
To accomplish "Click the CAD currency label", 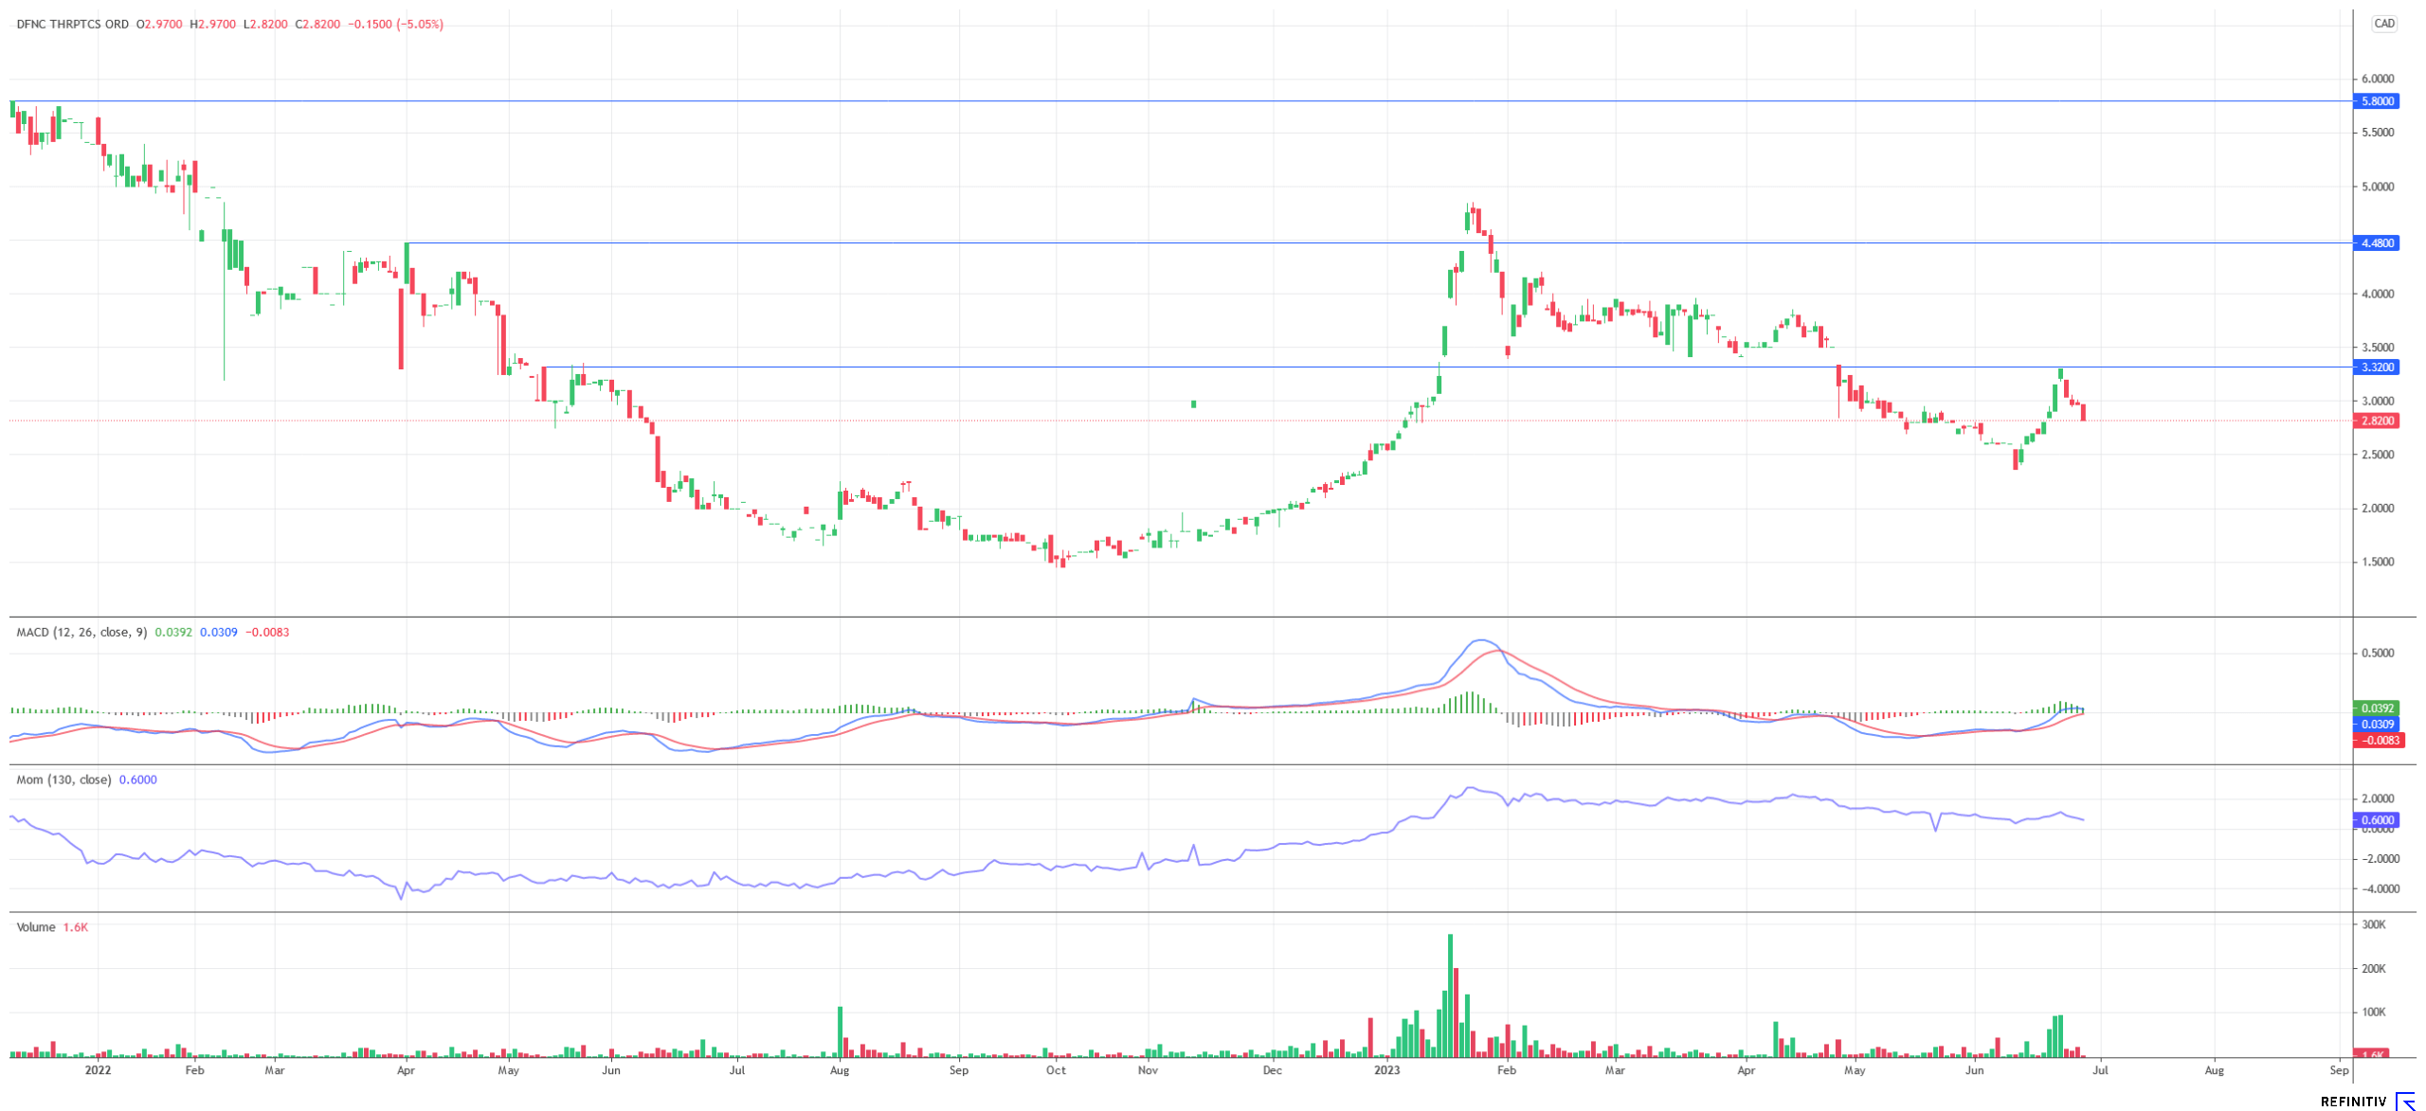I will tap(2384, 24).
